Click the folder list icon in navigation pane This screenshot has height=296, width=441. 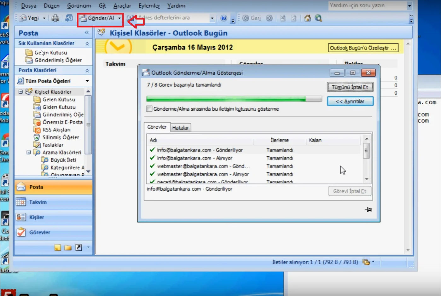tap(68, 247)
